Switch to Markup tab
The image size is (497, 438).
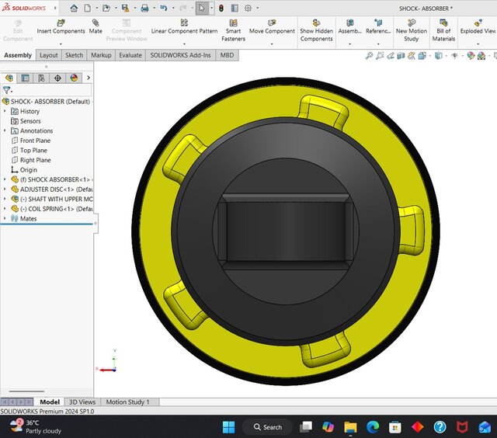click(x=101, y=55)
